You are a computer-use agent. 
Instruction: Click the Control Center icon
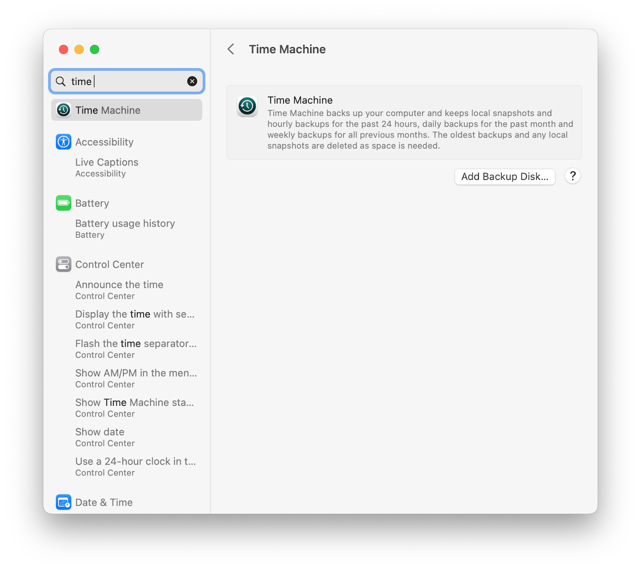[63, 264]
